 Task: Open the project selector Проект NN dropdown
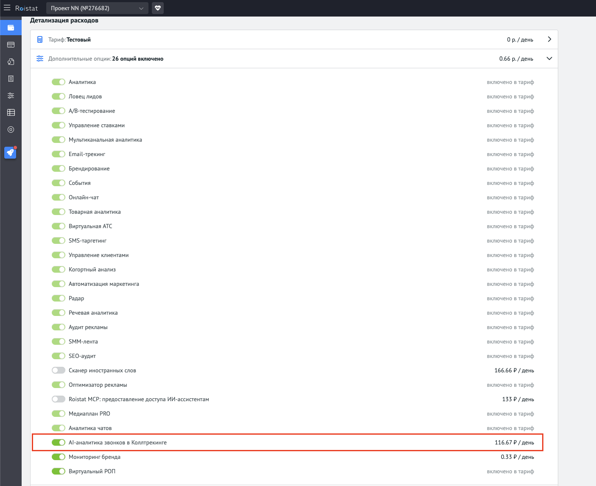[97, 8]
